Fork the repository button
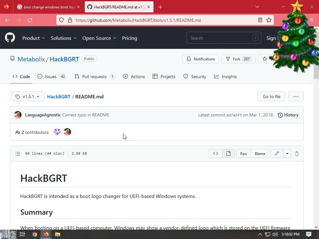Viewport: 319px width, 239px height. click(x=238, y=59)
